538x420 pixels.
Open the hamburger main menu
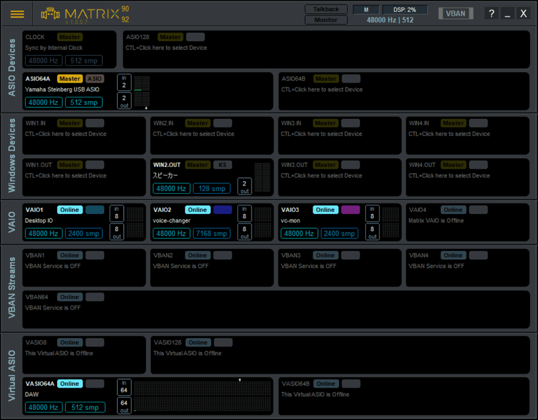17,14
